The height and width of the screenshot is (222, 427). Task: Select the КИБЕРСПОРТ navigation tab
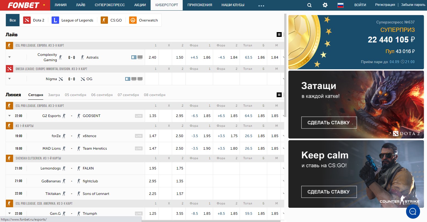[167, 5]
